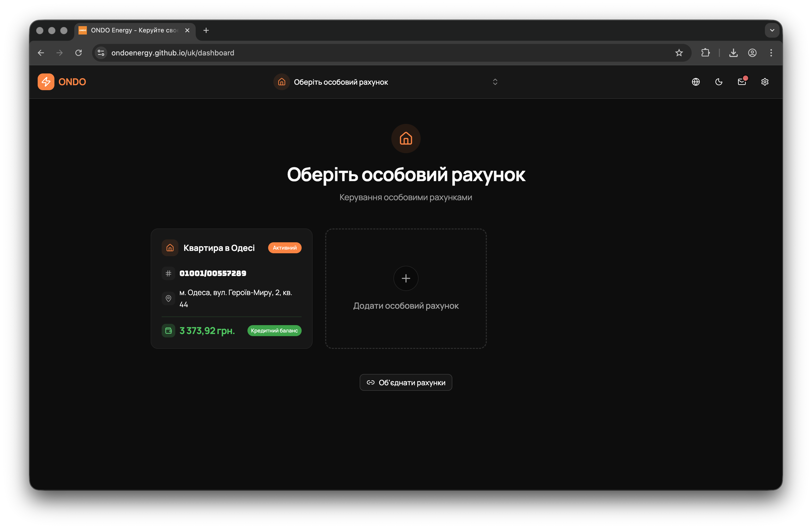Select the language globe icon
The image size is (812, 529).
[x=696, y=82]
